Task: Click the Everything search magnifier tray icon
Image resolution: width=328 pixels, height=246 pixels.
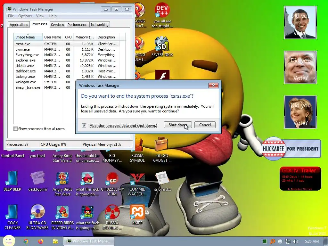Action: [273, 242]
